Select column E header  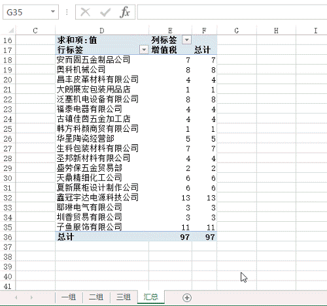click(170, 31)
